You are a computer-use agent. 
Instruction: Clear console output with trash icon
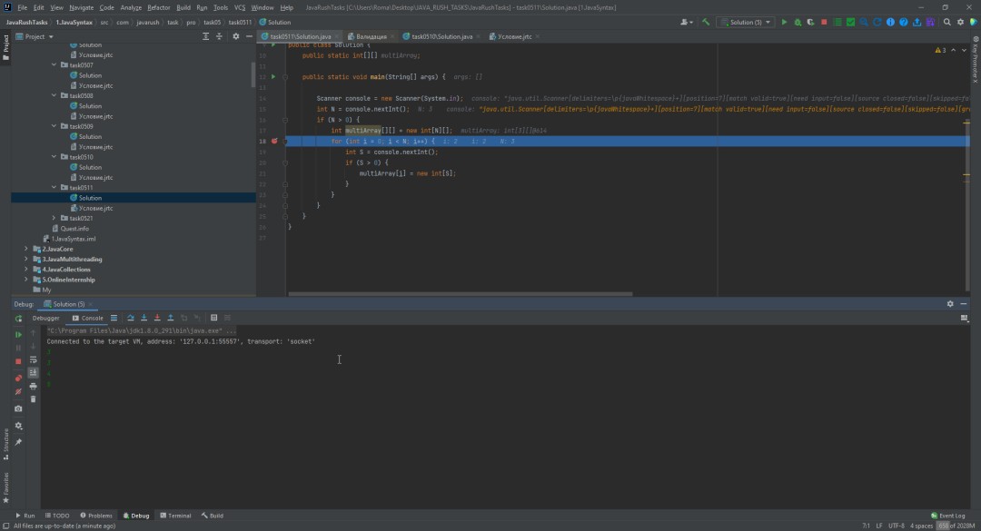34,398
